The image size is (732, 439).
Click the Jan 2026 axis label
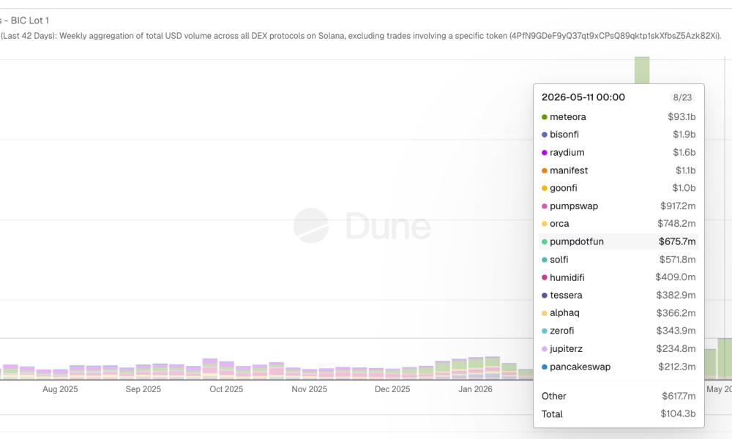click(x=475, y=389)
